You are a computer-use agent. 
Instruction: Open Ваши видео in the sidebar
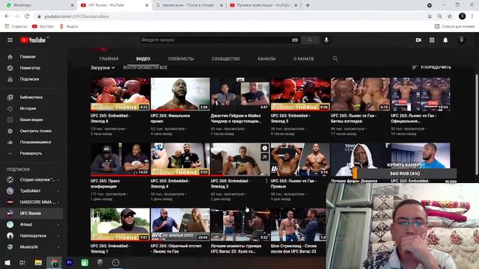click(32, 120)
